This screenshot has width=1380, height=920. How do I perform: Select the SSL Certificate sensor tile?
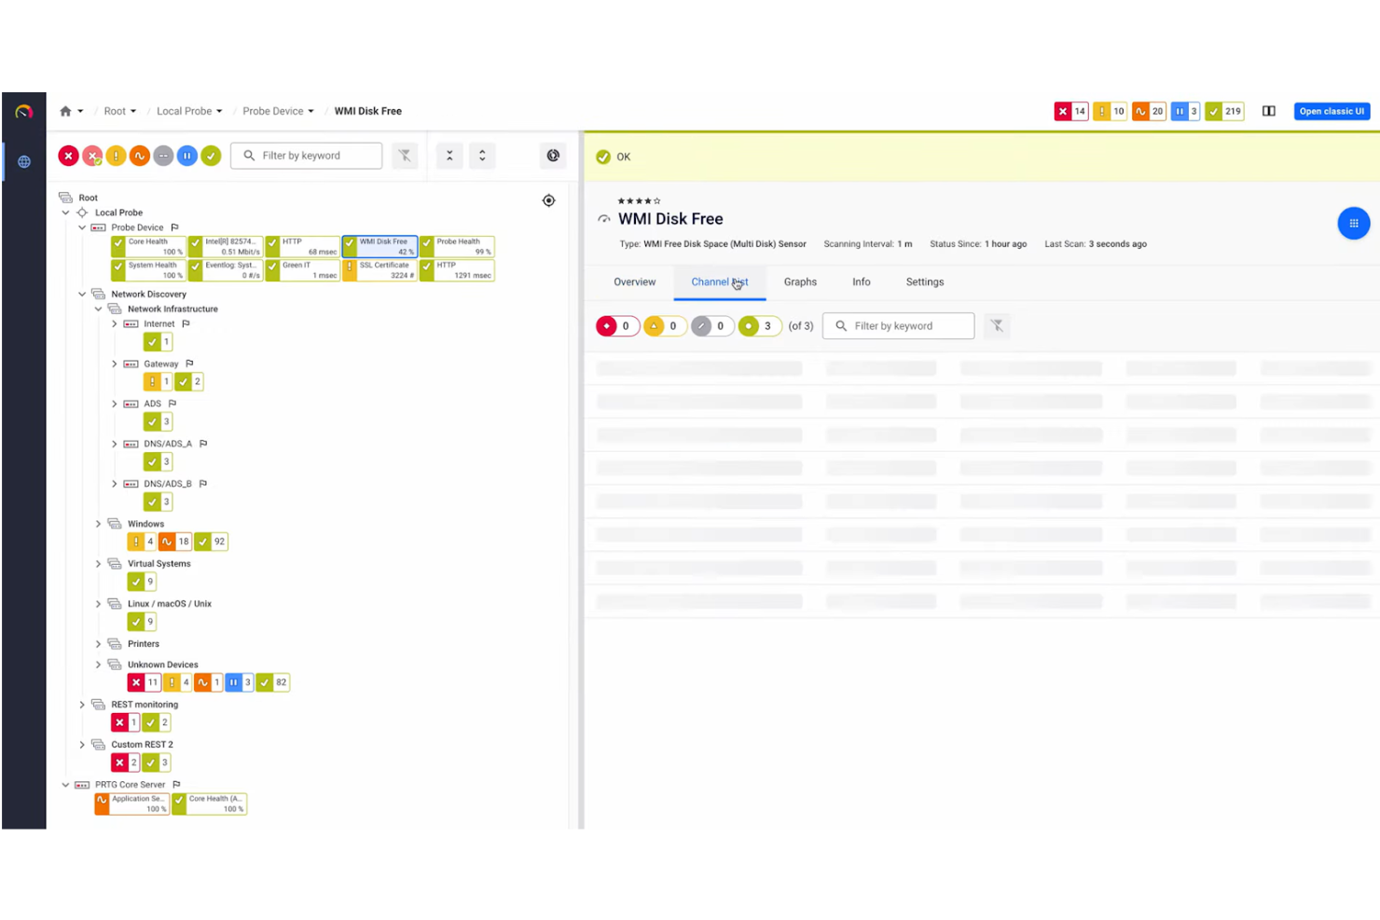coord(379,269)
